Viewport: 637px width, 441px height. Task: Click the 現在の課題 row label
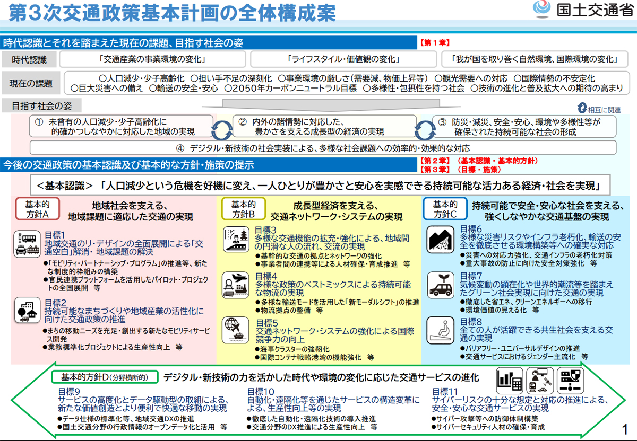click(x=31, y=83)
